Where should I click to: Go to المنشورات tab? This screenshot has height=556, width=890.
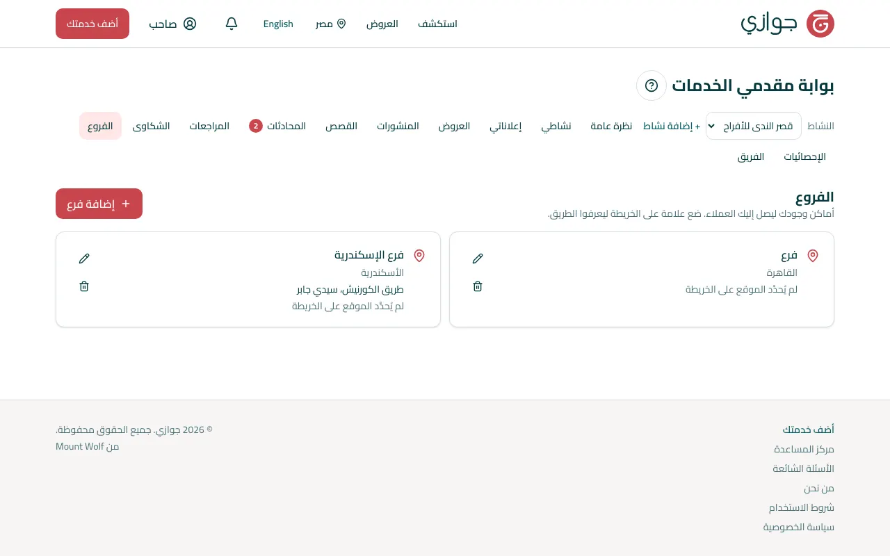coord(398,126)
